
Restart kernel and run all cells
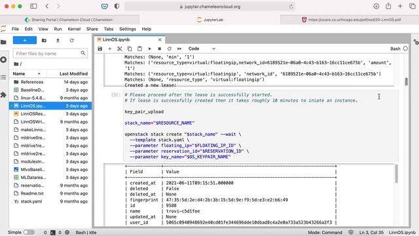pyautogui.click(x=179, y=49)
